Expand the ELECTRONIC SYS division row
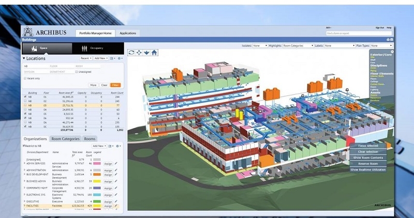The width and height of the screenshot is (414, 218). pyautogui.click(x=24, y=195)
